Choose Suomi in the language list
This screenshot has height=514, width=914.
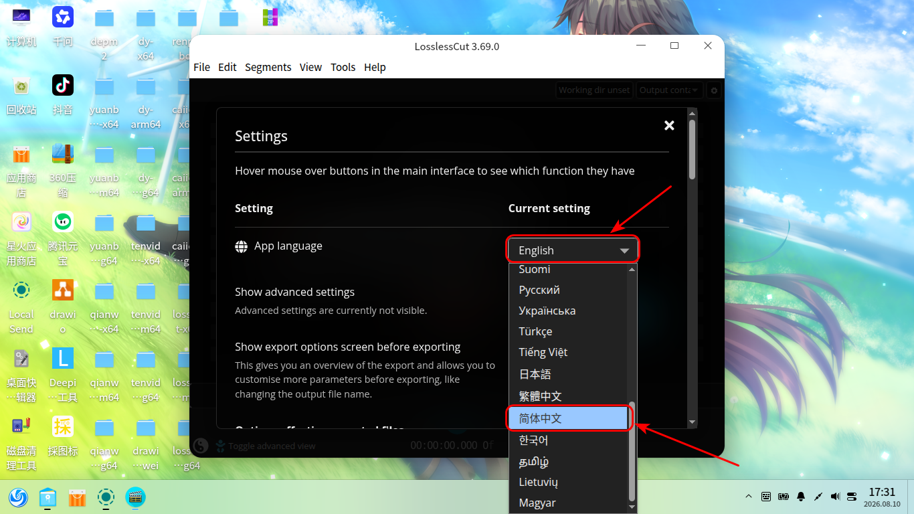pyautogui.click(x=569, y=269)
